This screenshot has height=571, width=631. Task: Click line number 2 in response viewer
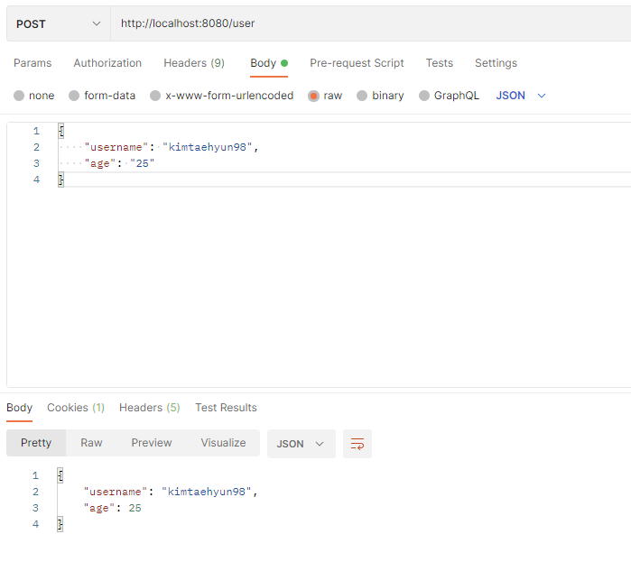[35, 492]
